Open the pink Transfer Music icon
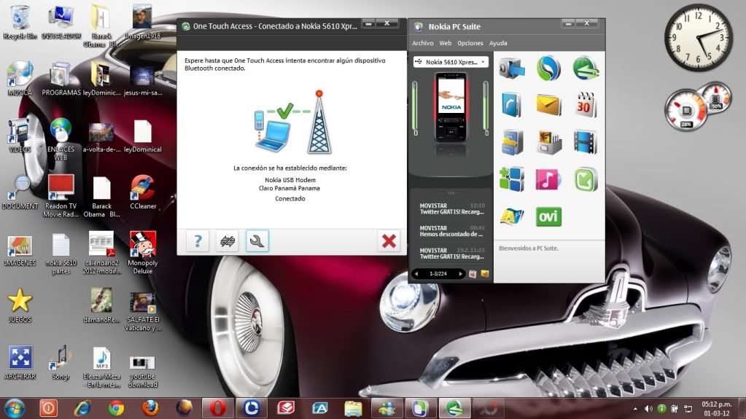 click(x=548, y=179)
